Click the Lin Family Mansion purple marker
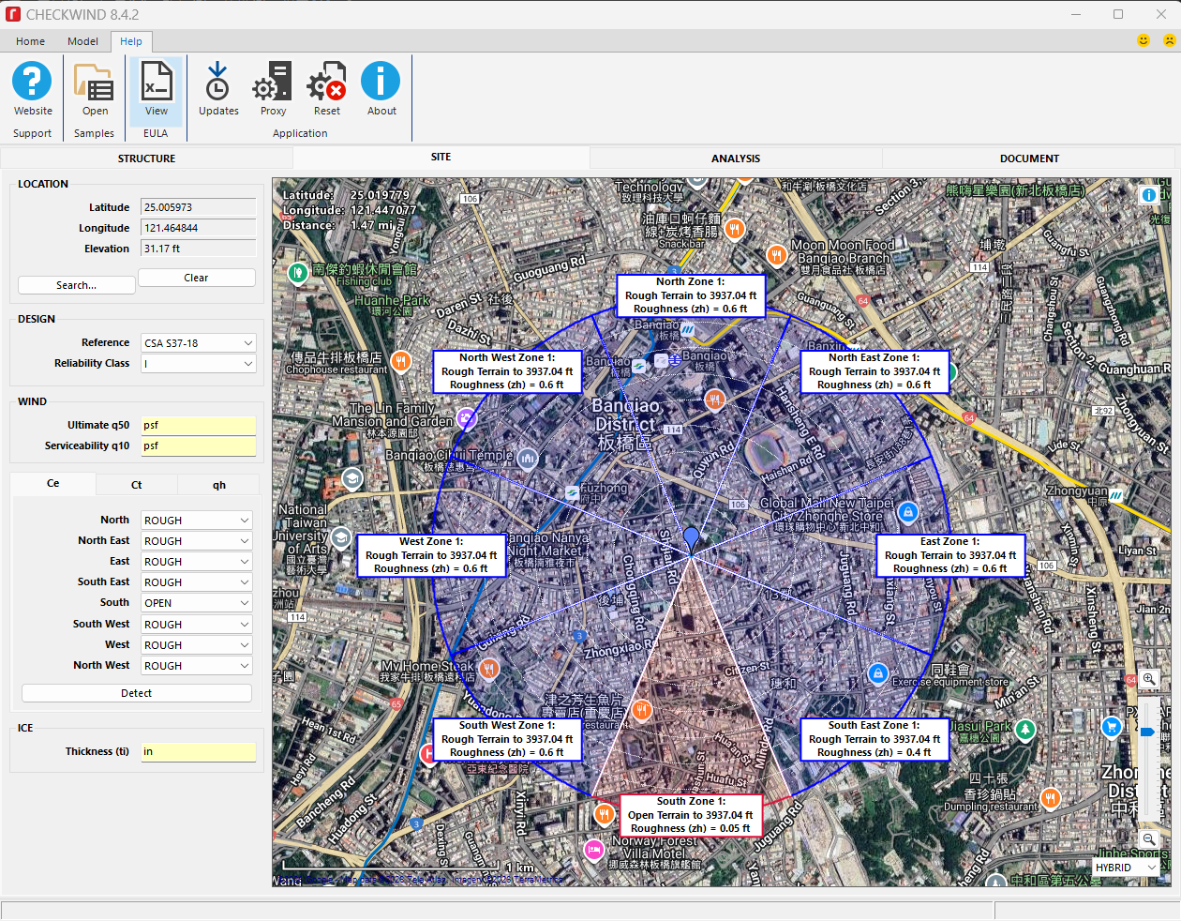The height and width of the screenshot is (921, 1181). pyautogui.click(x=466, y=417)
